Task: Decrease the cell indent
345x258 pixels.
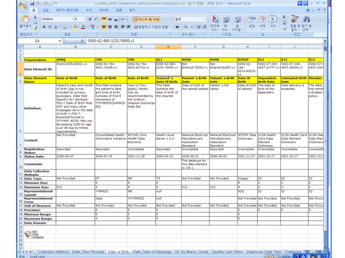Action: click(123, 27)
